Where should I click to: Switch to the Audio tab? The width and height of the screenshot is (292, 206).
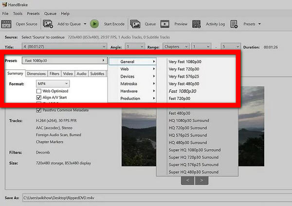[x=81, y=74]
